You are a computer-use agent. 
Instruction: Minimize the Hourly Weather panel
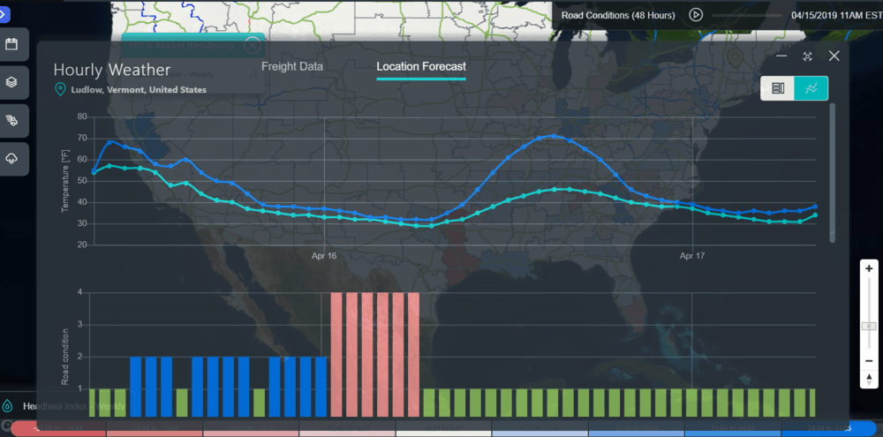click(781, 56)
